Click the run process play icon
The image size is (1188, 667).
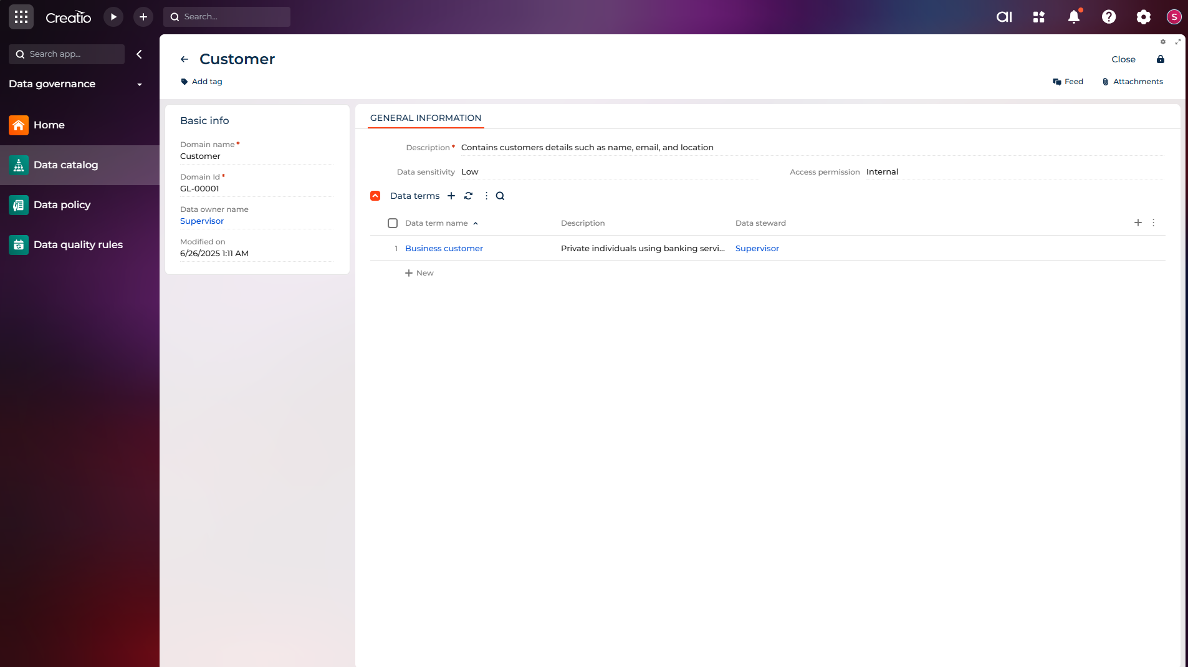click(113, 17)
